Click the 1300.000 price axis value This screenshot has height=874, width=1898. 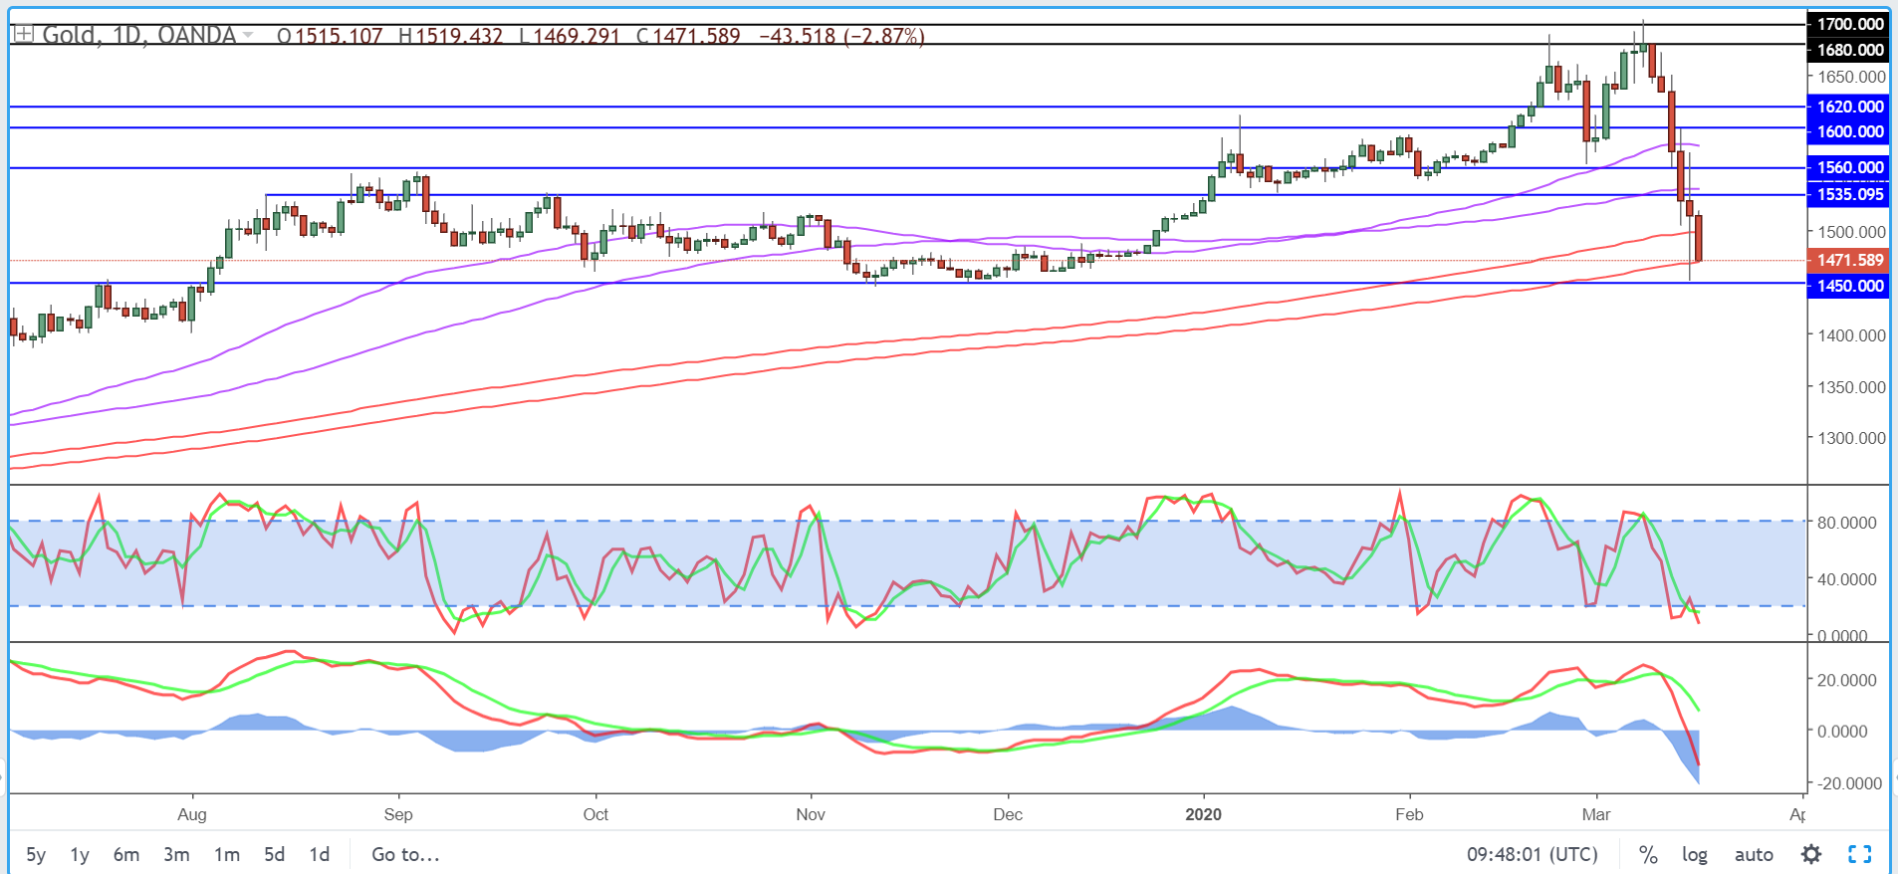point(1851,438)
